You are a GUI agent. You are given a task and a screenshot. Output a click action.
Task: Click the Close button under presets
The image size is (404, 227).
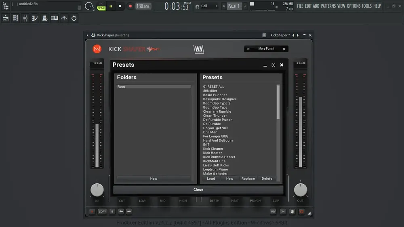[198, 190]
